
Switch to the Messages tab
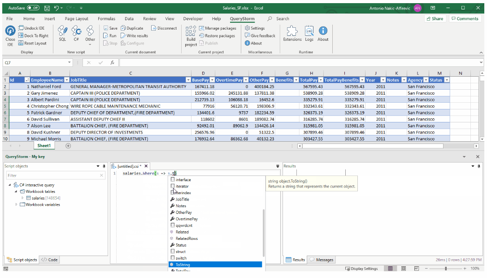[322, 260]
